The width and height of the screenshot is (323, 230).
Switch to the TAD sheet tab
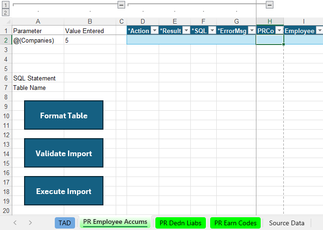pos(65,223)
